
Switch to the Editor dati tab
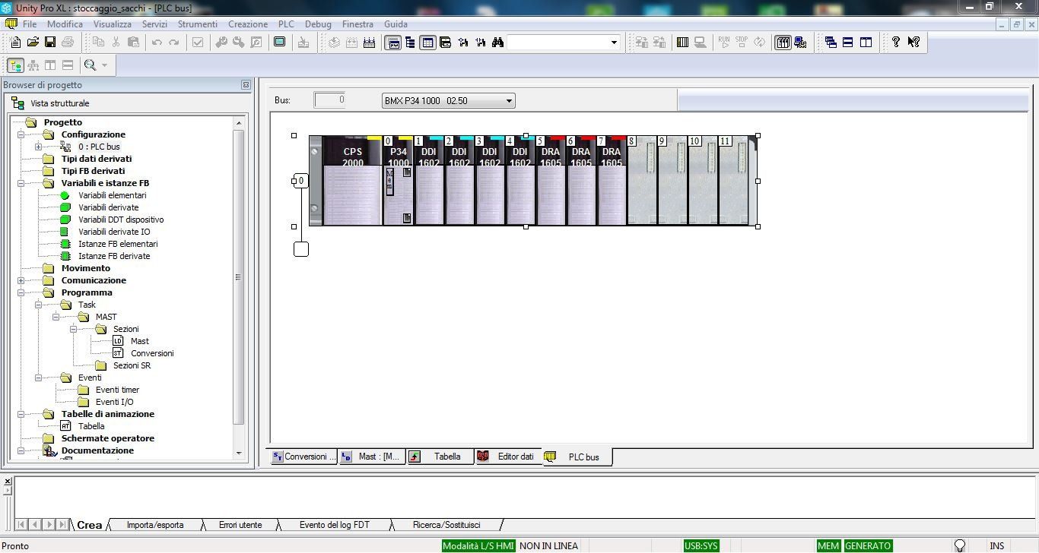507,457
